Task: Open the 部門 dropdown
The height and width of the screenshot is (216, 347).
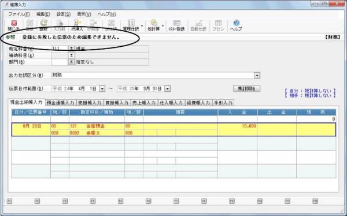Action: click(x=71, y=62)
